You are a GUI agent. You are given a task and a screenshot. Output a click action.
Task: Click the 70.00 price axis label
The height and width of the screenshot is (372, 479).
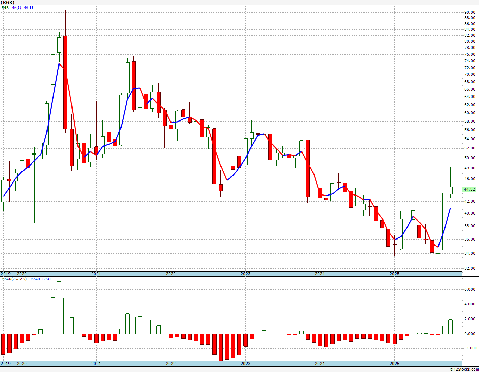pos(470,74)
